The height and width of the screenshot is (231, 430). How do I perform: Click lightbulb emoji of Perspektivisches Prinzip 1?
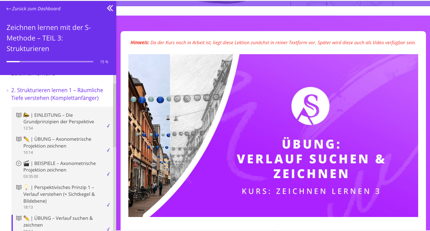tap(26, 187)
